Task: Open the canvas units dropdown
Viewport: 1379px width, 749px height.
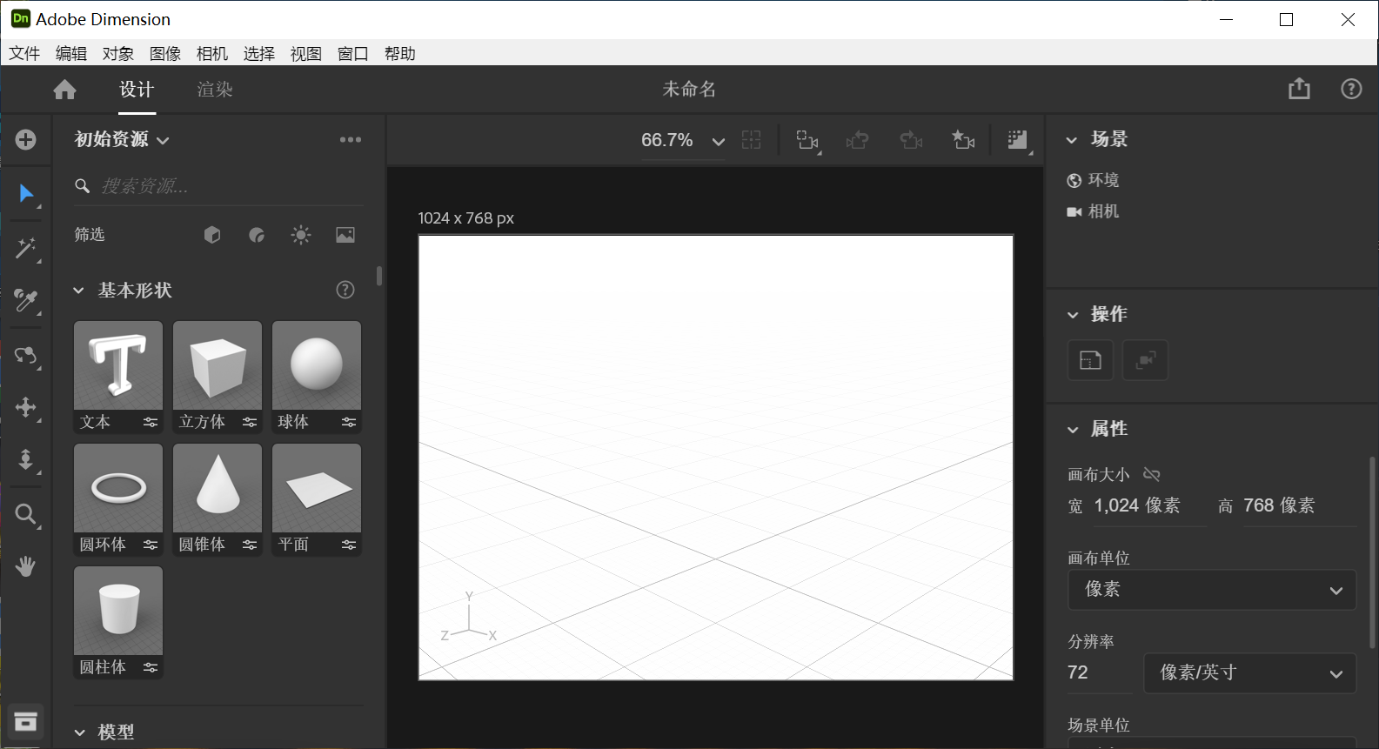Action: [1212, 590]
